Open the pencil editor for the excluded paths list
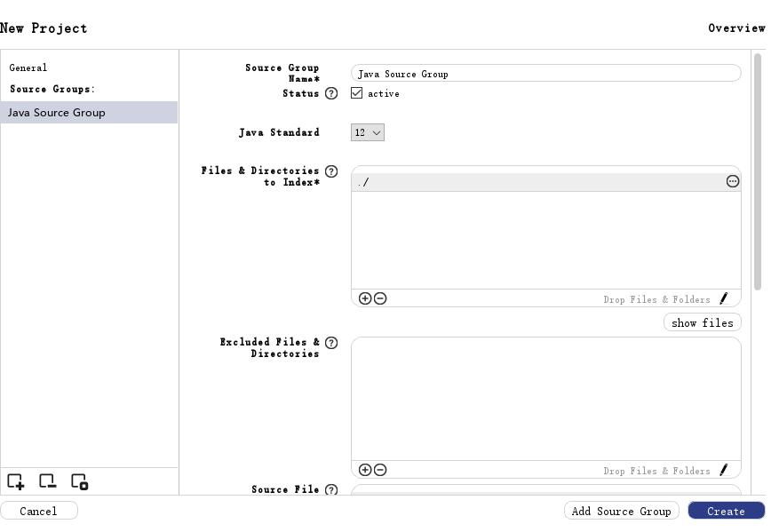 tap(724, 470)
